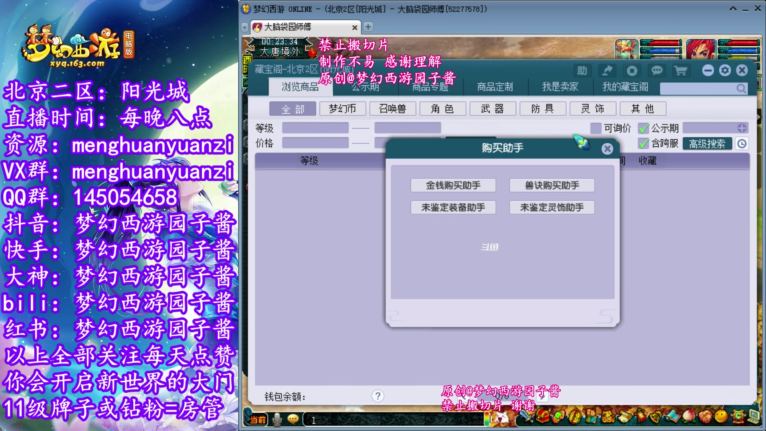Image resolution: width=766 pixels, height=431 pixels.
Task: Select the 角色 category filter
Action: point(443,109)
